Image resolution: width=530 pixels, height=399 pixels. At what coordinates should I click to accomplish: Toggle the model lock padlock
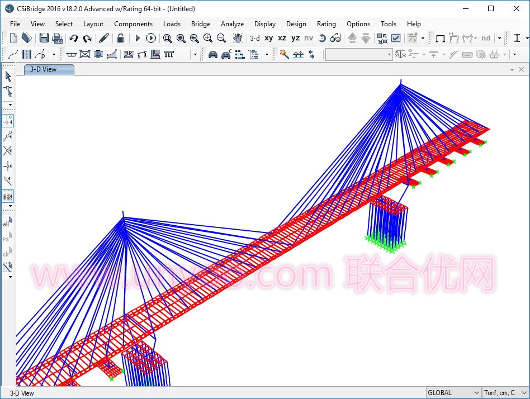[x=121, y=38]
